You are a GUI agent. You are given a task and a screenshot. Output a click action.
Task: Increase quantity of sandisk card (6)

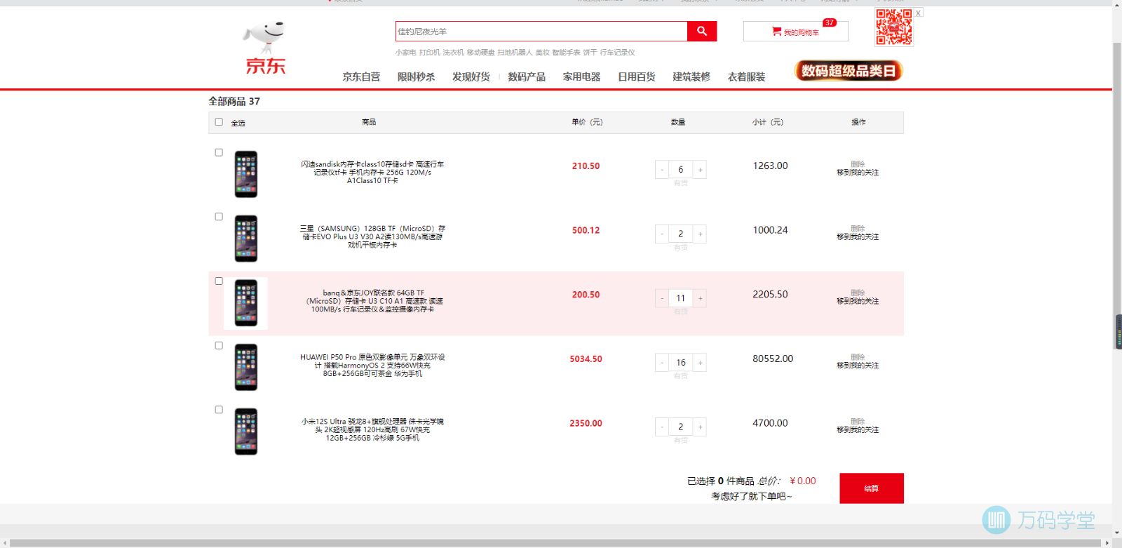click(x=700, y=170)
